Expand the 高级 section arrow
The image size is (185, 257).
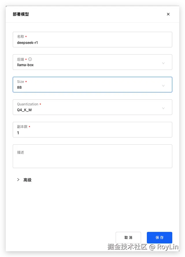pos(18,180)
